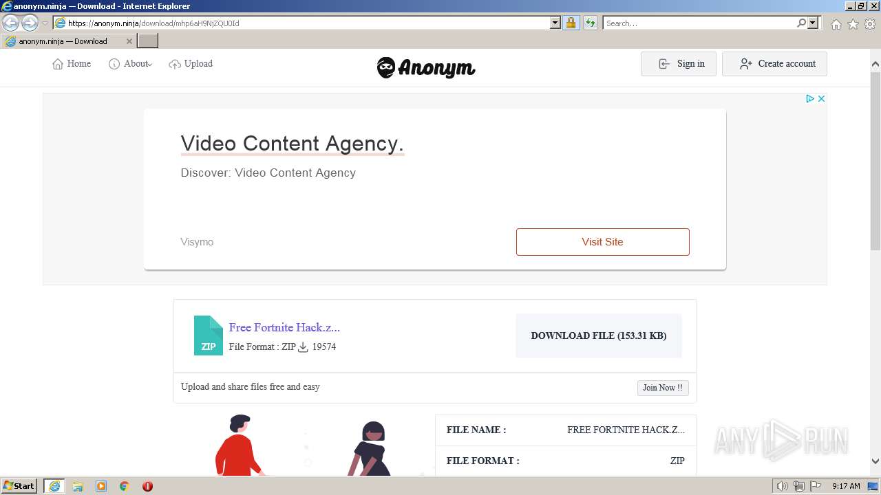Select the anonym.ninja — Download tab

click(x=67, y=41)
